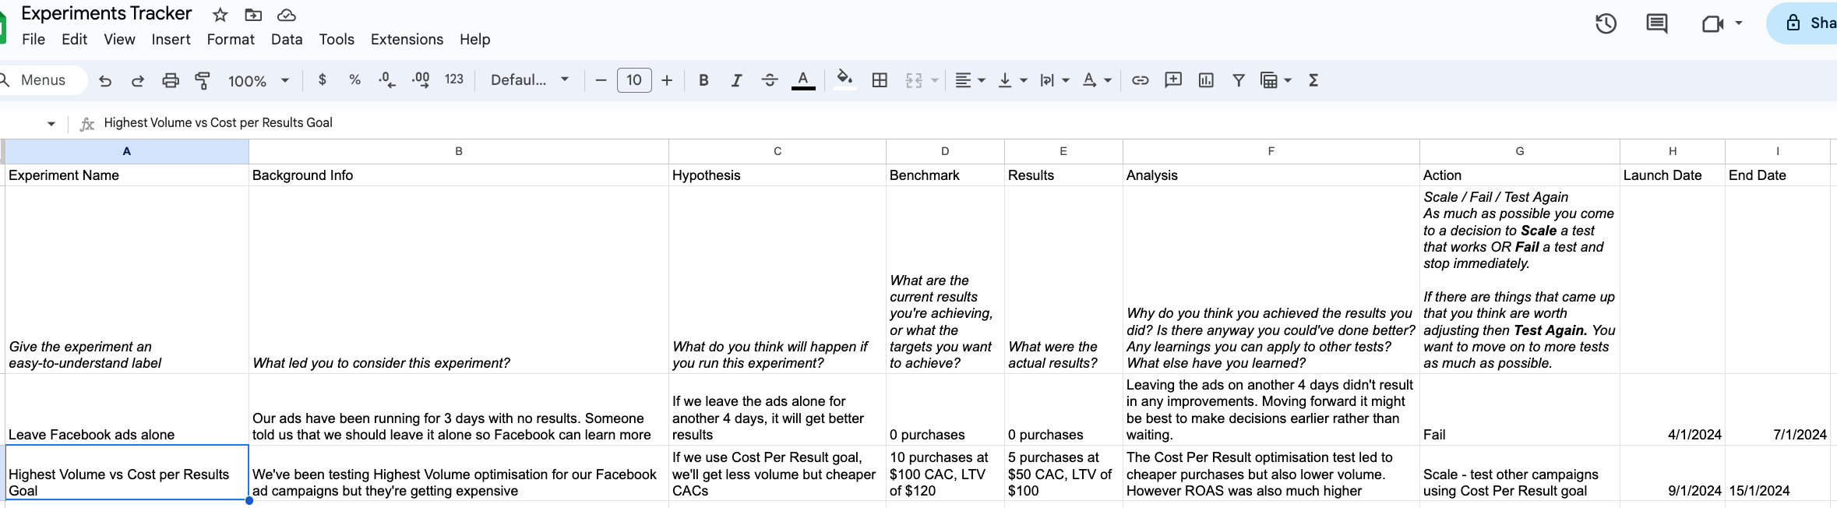Increase font size with plus button
This screenshot has height=508, width=1837.
point(667,80)
